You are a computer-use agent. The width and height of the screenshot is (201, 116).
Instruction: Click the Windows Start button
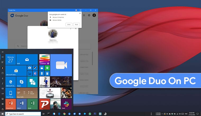(2, 114)
